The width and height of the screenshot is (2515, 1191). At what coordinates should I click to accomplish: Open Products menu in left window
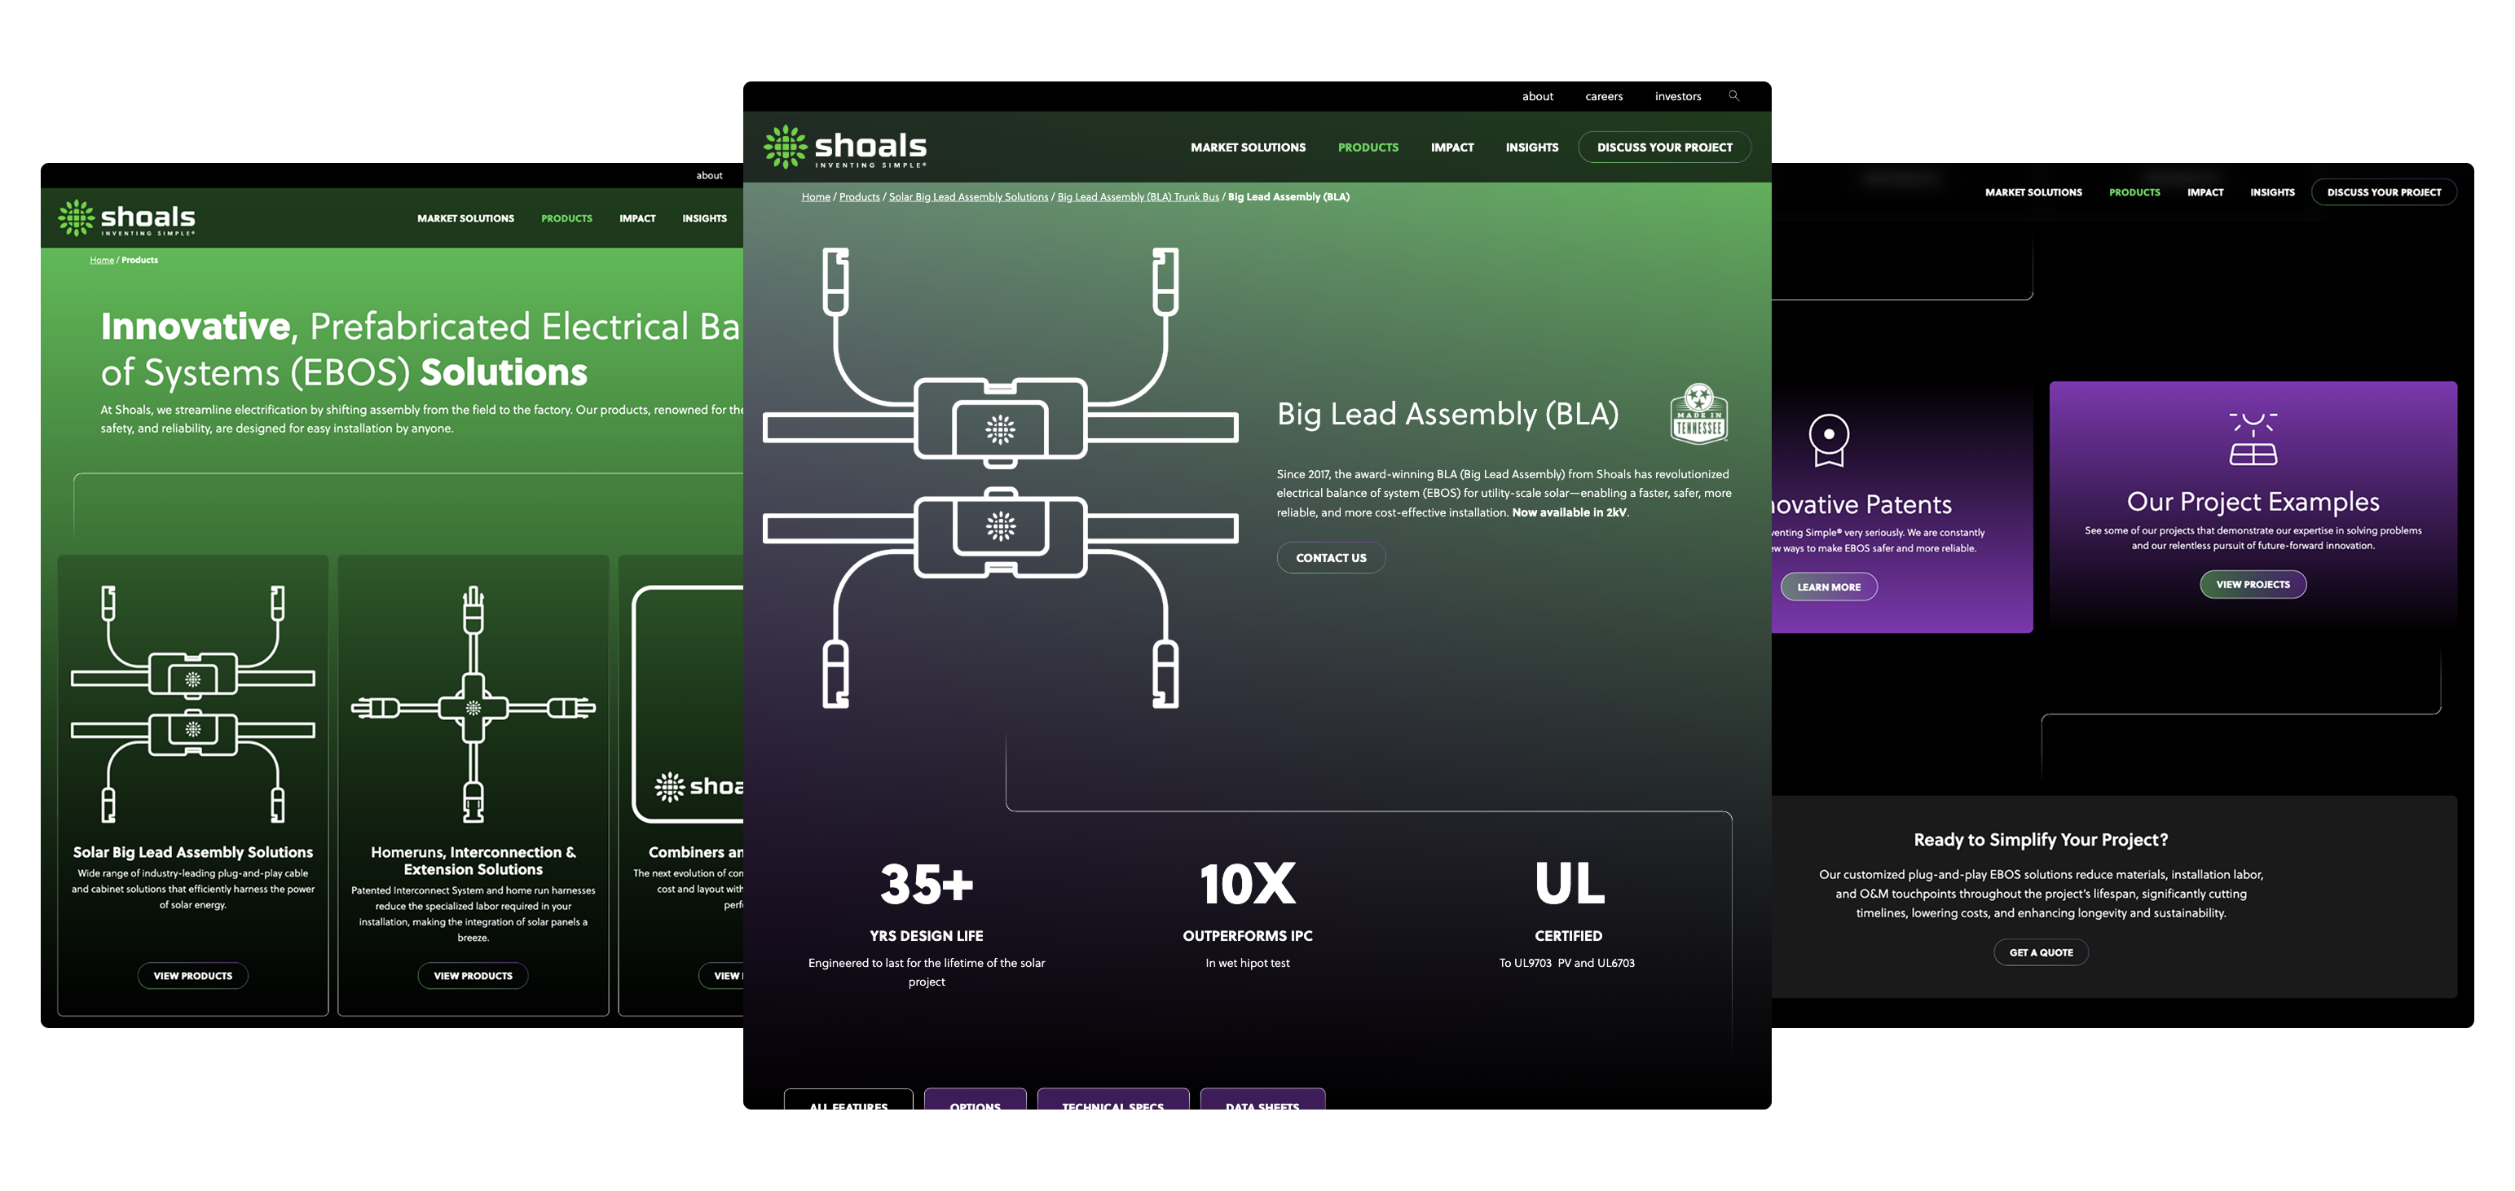click(566, 218)
